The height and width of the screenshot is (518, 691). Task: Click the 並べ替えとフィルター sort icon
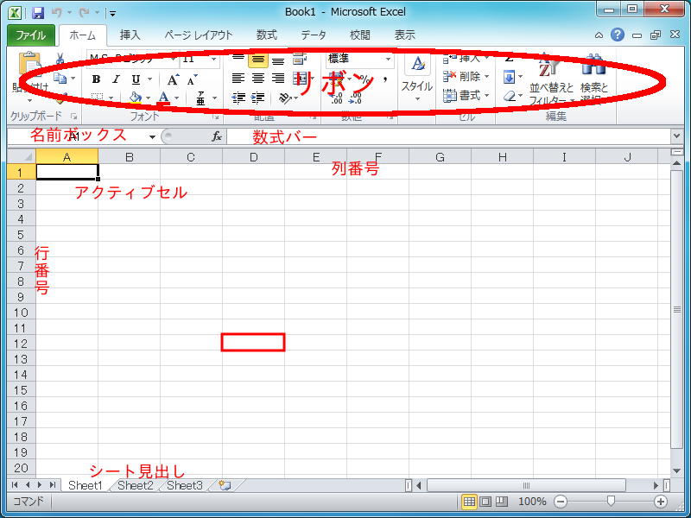550,76
